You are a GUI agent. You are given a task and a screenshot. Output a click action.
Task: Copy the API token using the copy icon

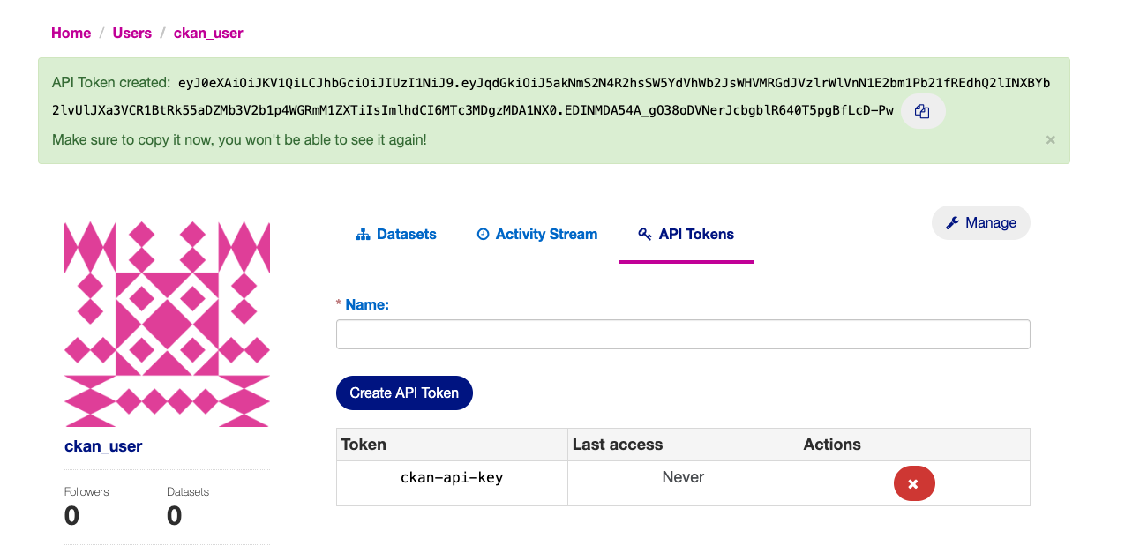(921, 110)
